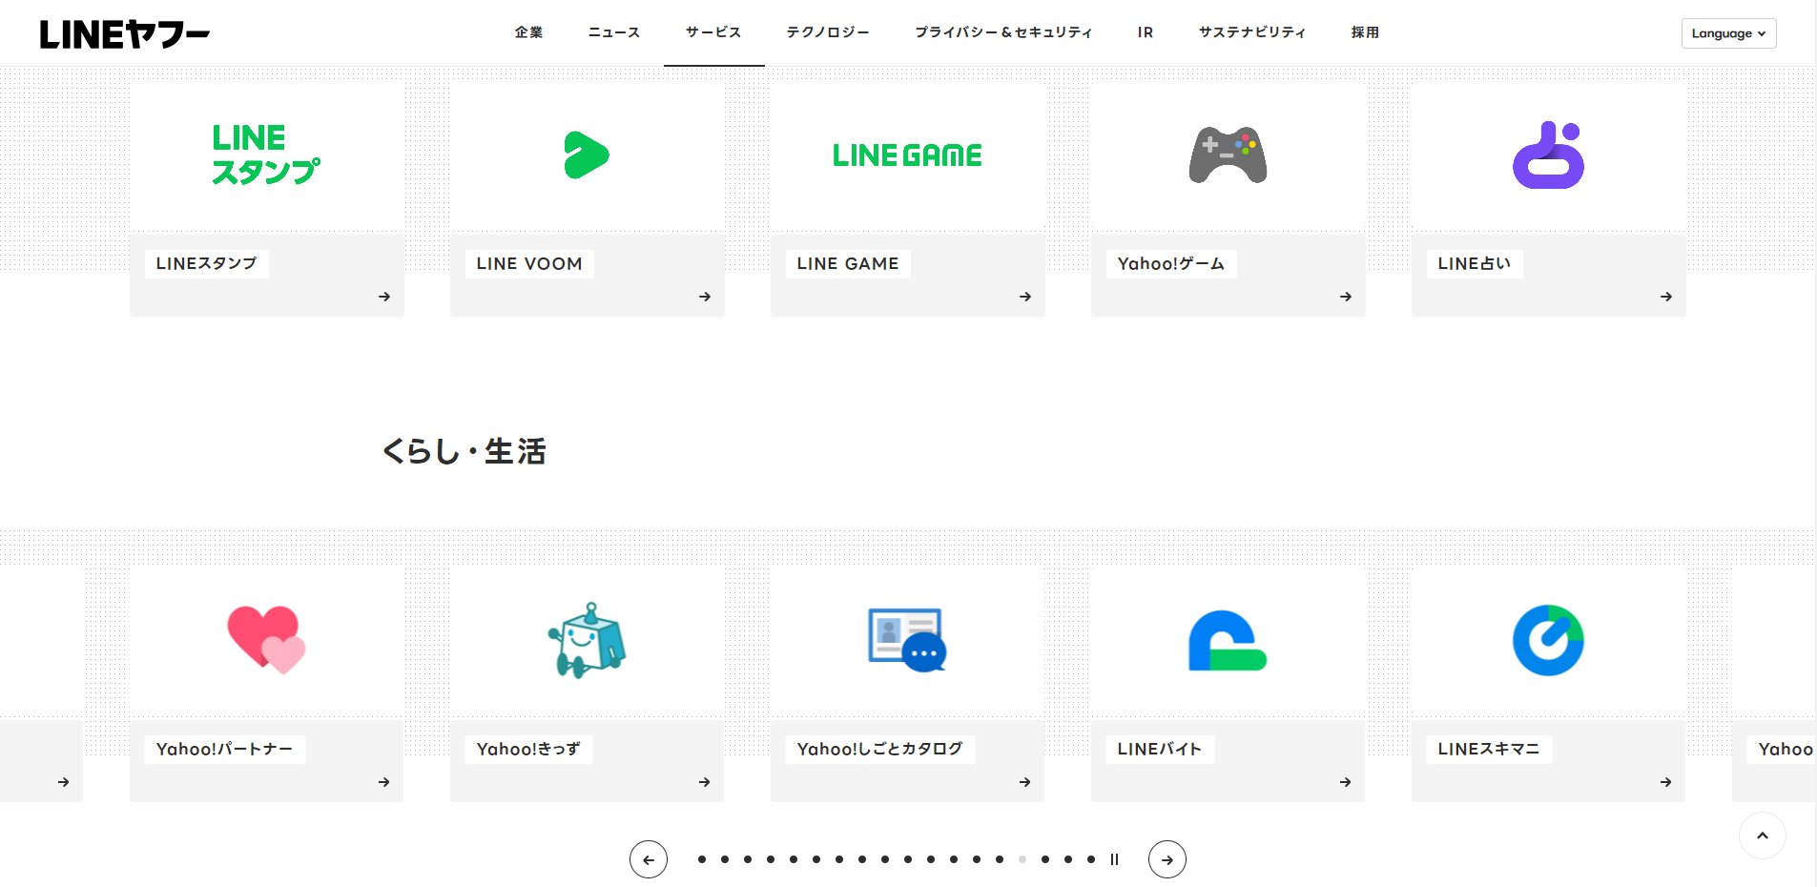The image size is (1817, 887).
Task: Go to the IR menu item
Action: (x=1146, y=32)
